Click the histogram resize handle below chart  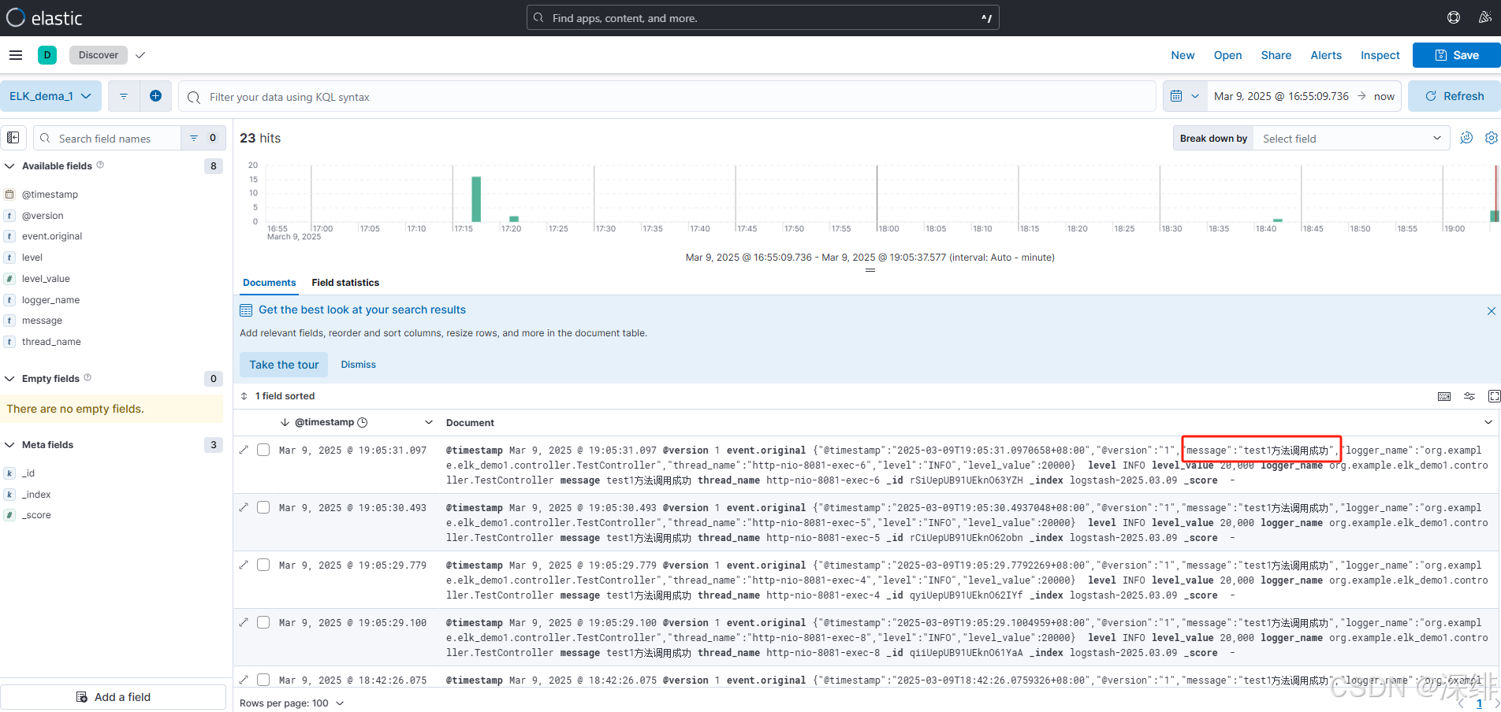click(870, 270)
